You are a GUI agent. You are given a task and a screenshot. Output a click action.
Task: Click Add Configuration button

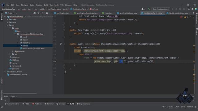pyautogui.click(x=161, y=9)
